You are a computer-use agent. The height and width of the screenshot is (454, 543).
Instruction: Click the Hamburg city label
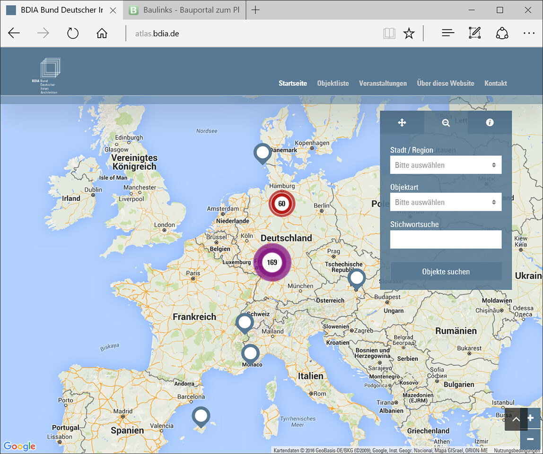point(282,186)
